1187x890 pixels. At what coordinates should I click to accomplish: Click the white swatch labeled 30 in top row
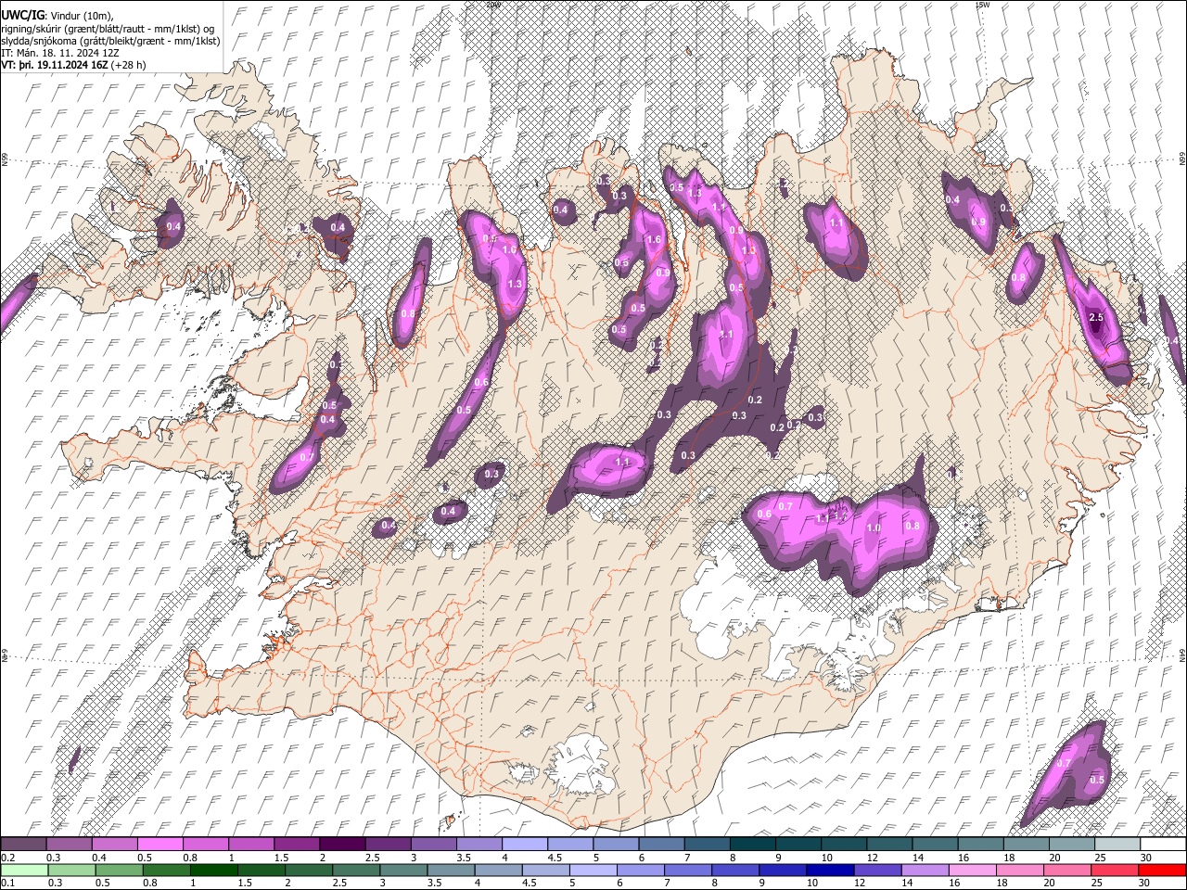(1163, 845)
